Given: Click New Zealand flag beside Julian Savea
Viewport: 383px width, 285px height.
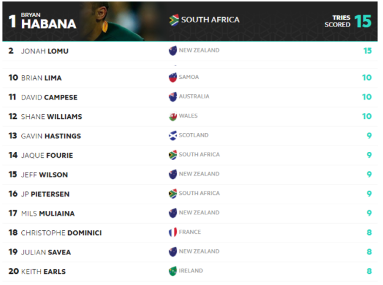Looking at the screenshot, I should (173, 252).
